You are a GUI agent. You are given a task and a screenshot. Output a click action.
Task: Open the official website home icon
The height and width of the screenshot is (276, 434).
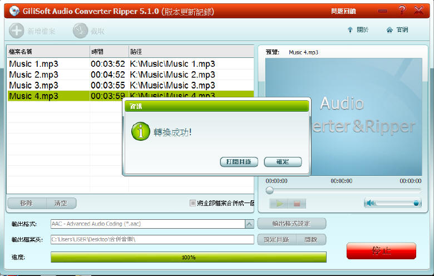(x=389, y=30)
